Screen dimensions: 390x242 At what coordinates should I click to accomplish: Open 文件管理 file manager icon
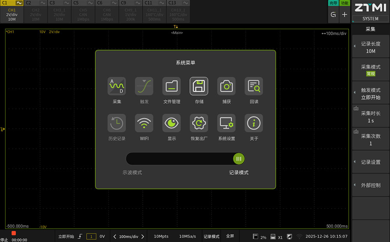172,86
